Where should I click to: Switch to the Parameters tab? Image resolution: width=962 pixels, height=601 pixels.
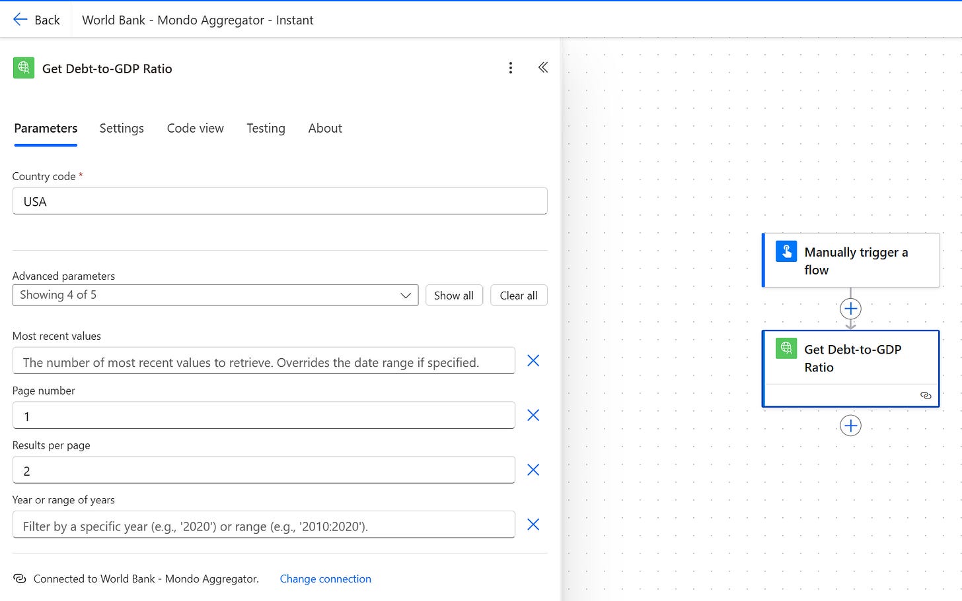(x=46, y=129)
